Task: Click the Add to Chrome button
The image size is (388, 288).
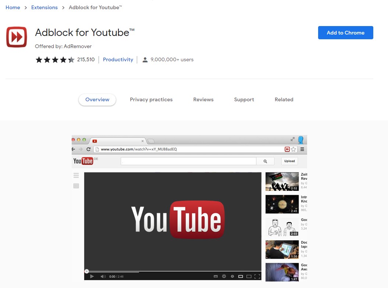Action: click(x=345, y=33)
